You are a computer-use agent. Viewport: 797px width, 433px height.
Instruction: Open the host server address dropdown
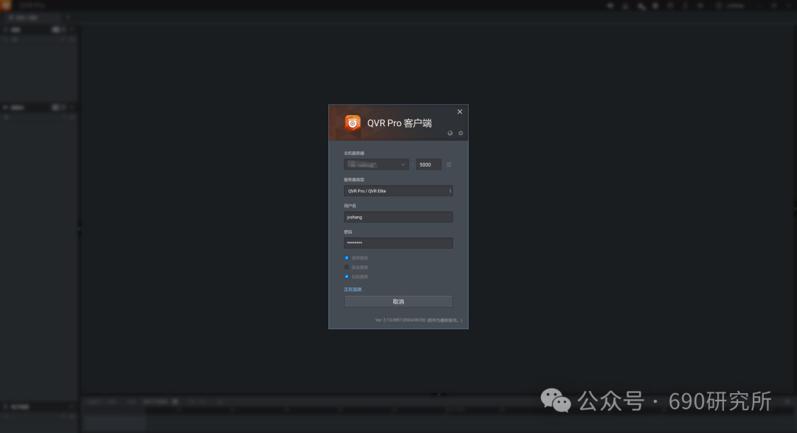[x=376, y=164]
